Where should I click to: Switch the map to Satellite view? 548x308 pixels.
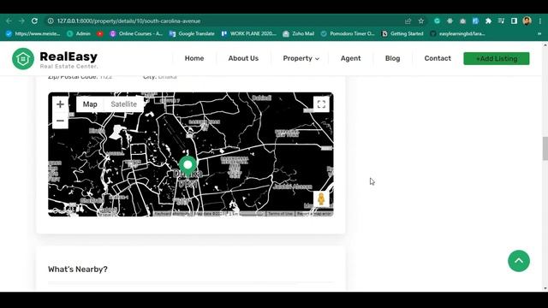tap(123, 104)
